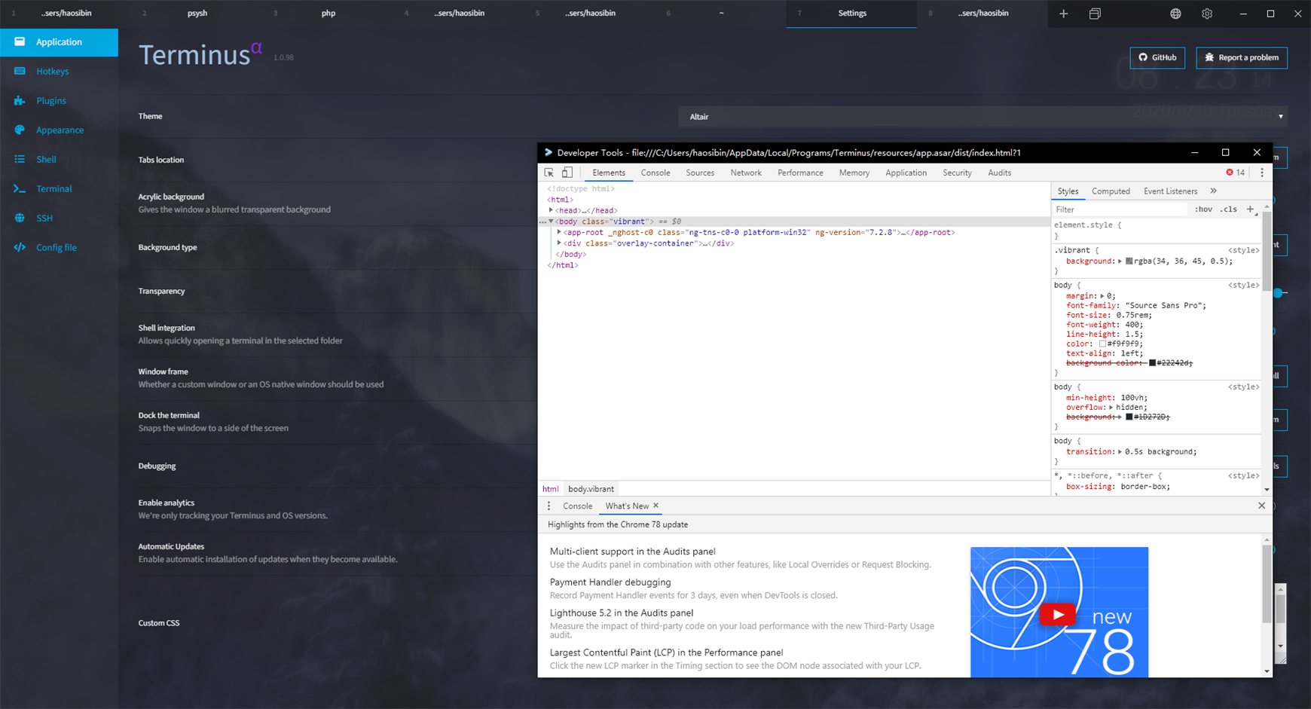Click the Config file code icon
The image size is (1311, 709).
point(20,247)
